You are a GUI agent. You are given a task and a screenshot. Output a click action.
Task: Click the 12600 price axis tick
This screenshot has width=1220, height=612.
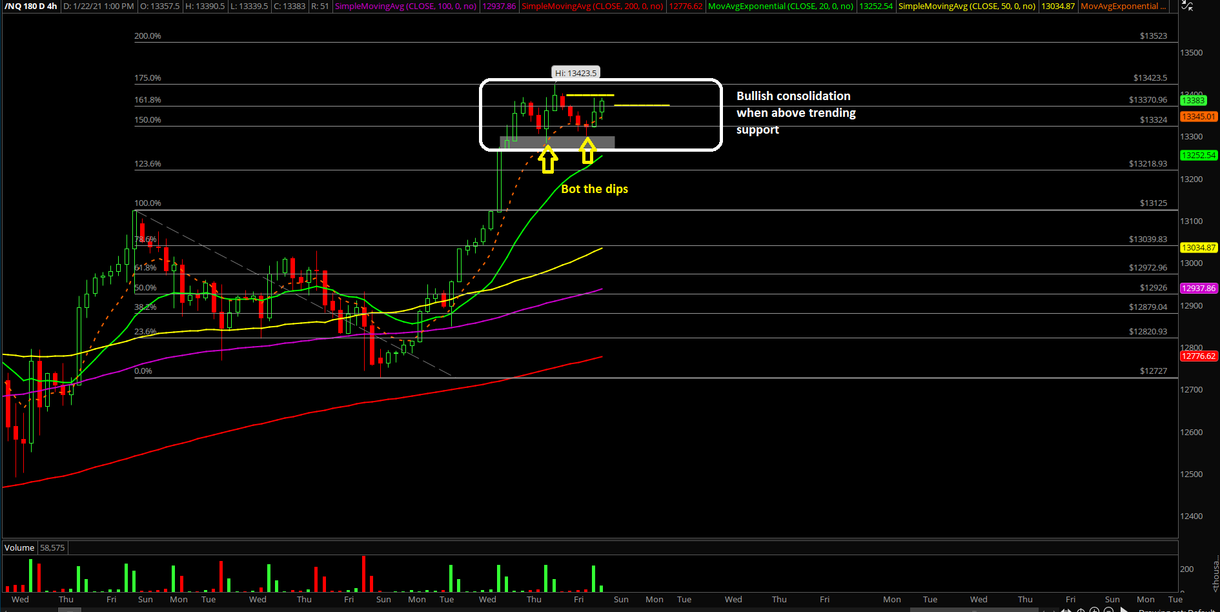[1192, 433]
